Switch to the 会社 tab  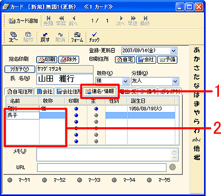click(44, 91)
